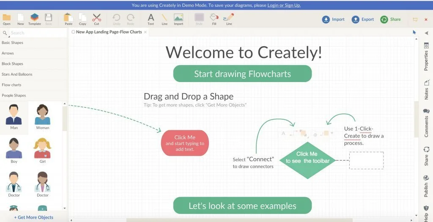Close the Flow Charts document tab
433x222 pixels.
coord(145,32)
